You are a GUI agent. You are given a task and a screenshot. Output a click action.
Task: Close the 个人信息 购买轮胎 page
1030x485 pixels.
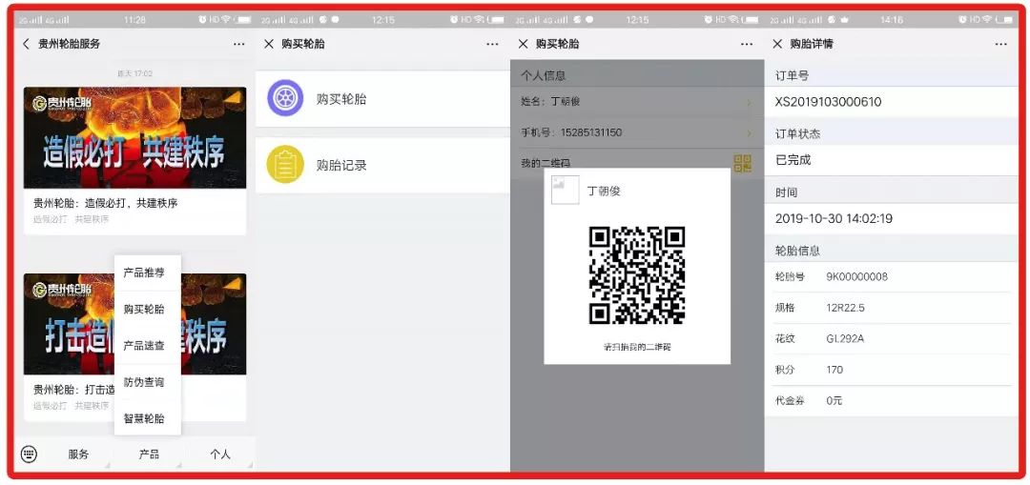click(523, 44)
